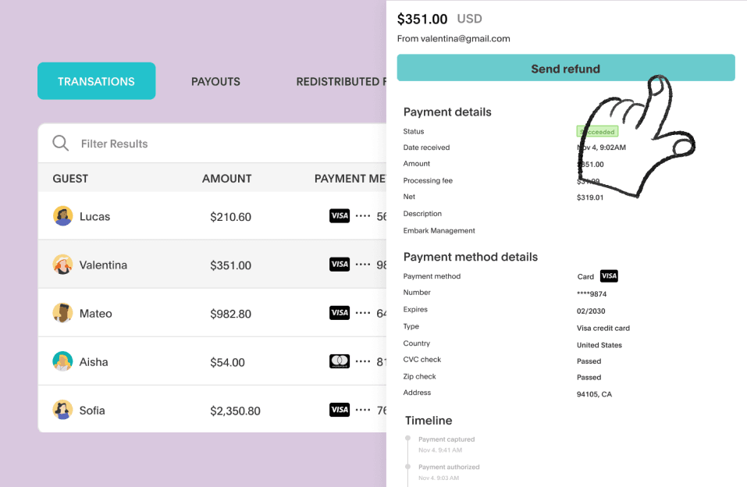Image resolution: width=747 pixels, height=487 pixels.
Task: Select Sofia's $2,350.80 amount
Action: click(235, 411)
